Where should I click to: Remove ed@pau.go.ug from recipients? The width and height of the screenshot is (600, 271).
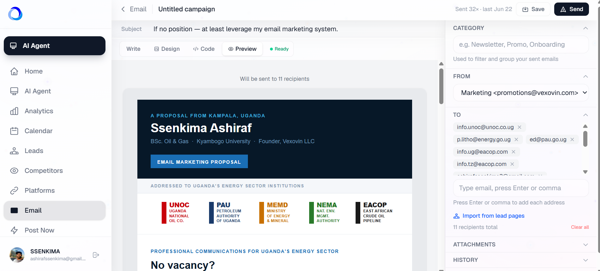[x=572, y=139]
